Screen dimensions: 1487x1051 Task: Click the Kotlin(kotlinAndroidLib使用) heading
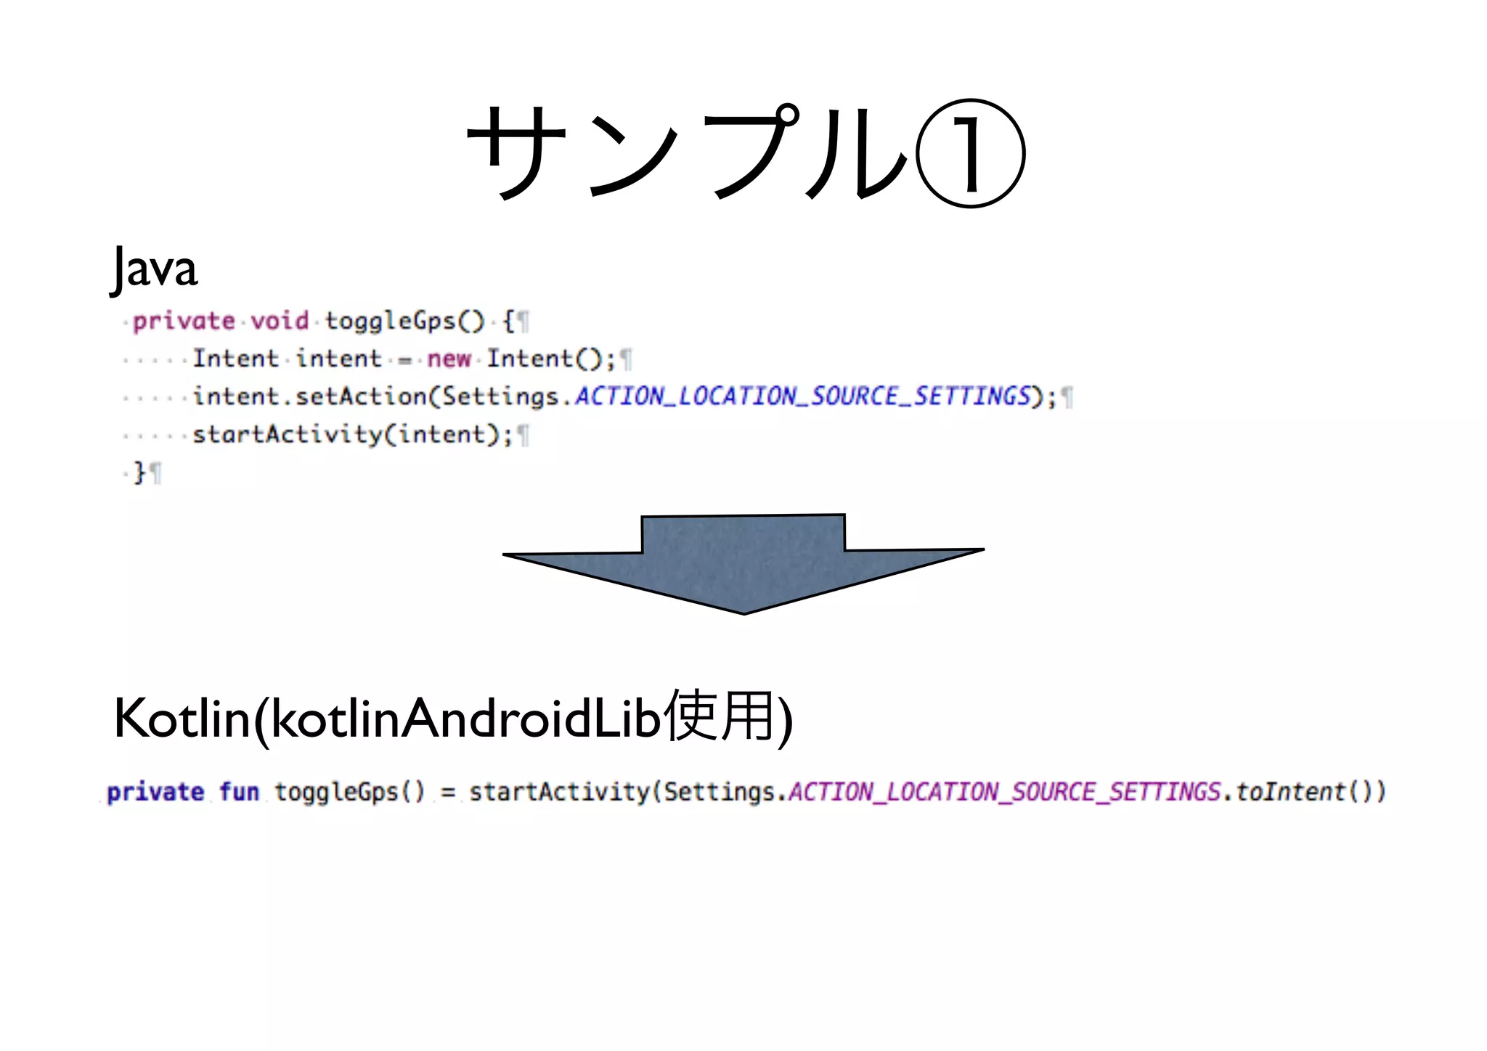454,717
